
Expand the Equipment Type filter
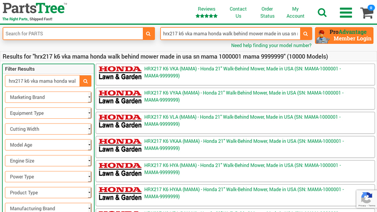pos(48,113)
